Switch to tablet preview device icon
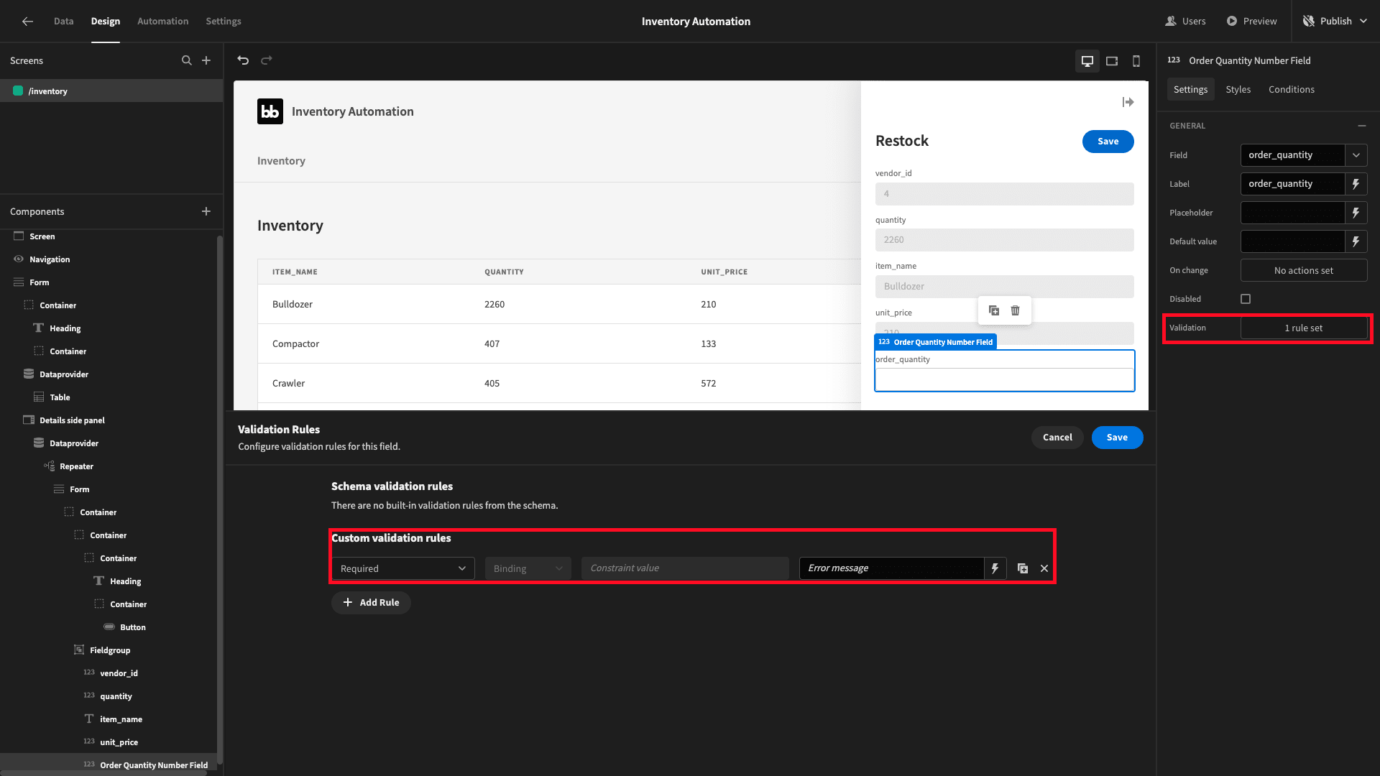The height and width of the screenshot is (776, 1380). (x=1112, y=61)
